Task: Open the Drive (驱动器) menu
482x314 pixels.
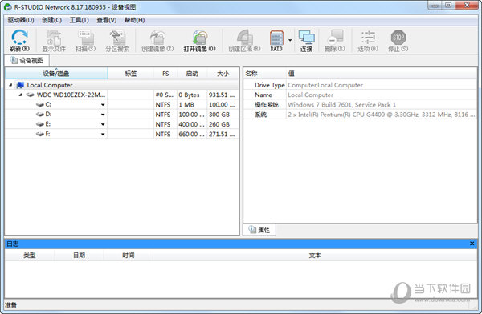Action: coord(21,20)
